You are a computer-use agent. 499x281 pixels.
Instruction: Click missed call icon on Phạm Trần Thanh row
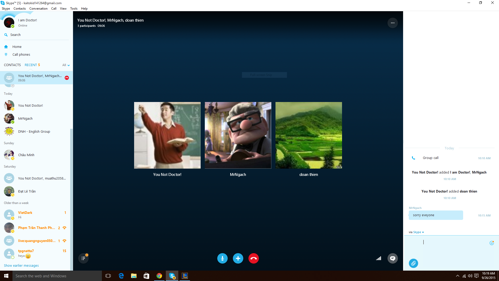64,228
